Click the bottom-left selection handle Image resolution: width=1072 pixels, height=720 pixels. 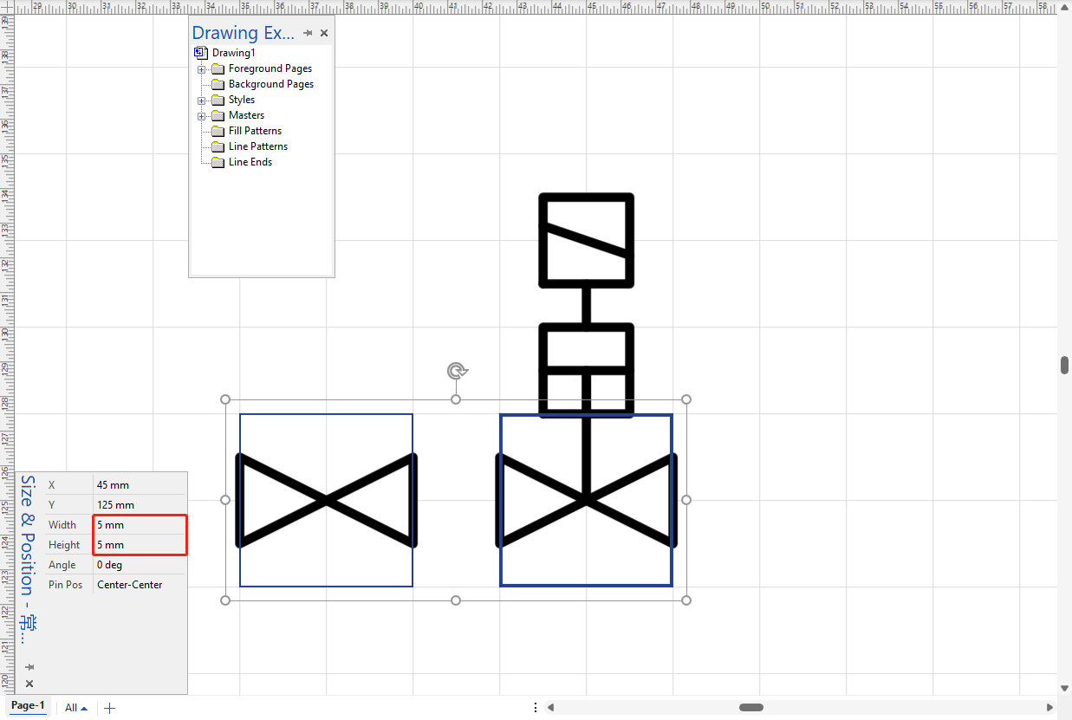pyautogui.click(x=225, y=600)
